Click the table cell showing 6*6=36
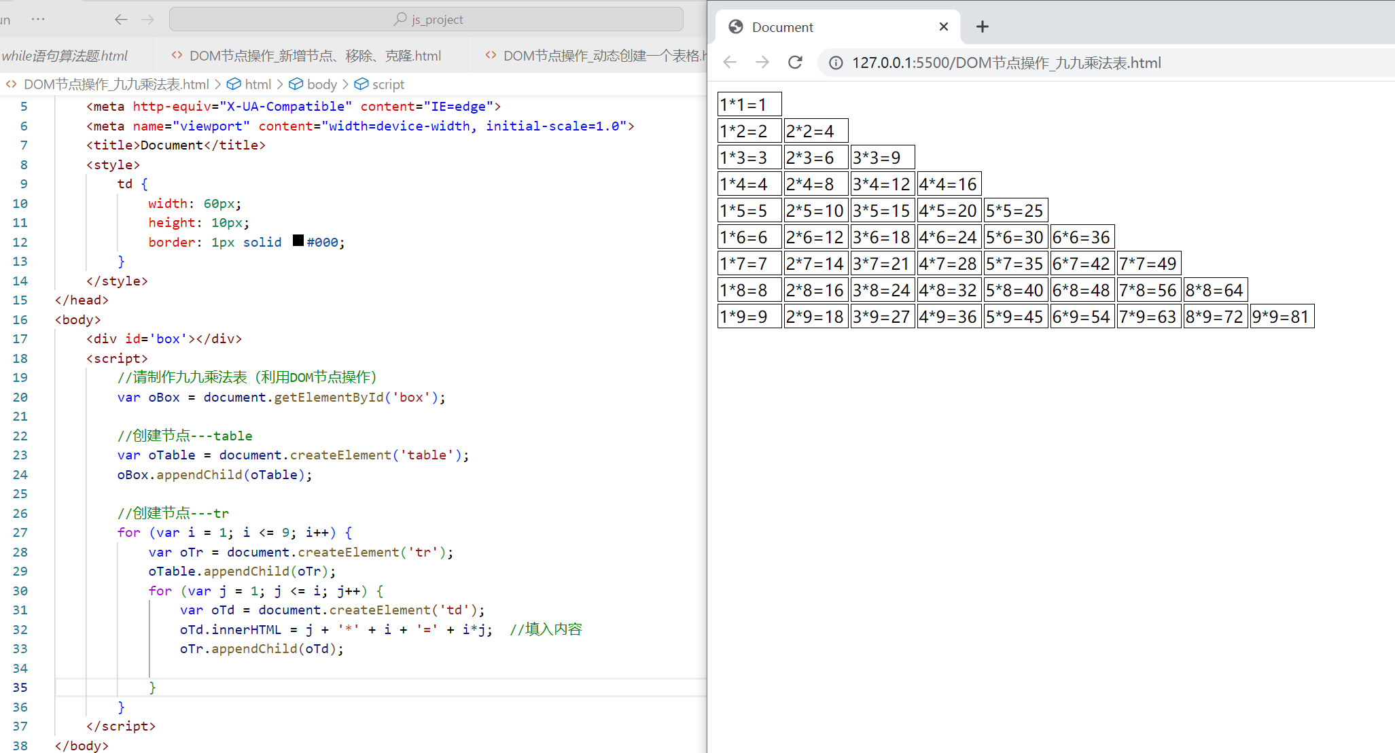Viewport: 1395px width, 753px height. [1082, 237]
